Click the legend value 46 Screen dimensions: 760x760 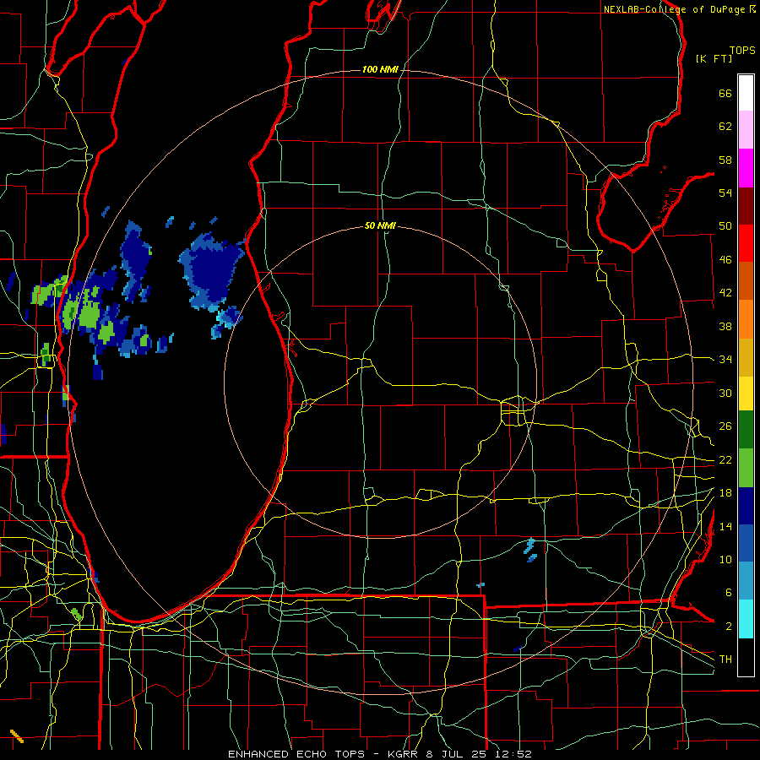click(x=725, y=260)
